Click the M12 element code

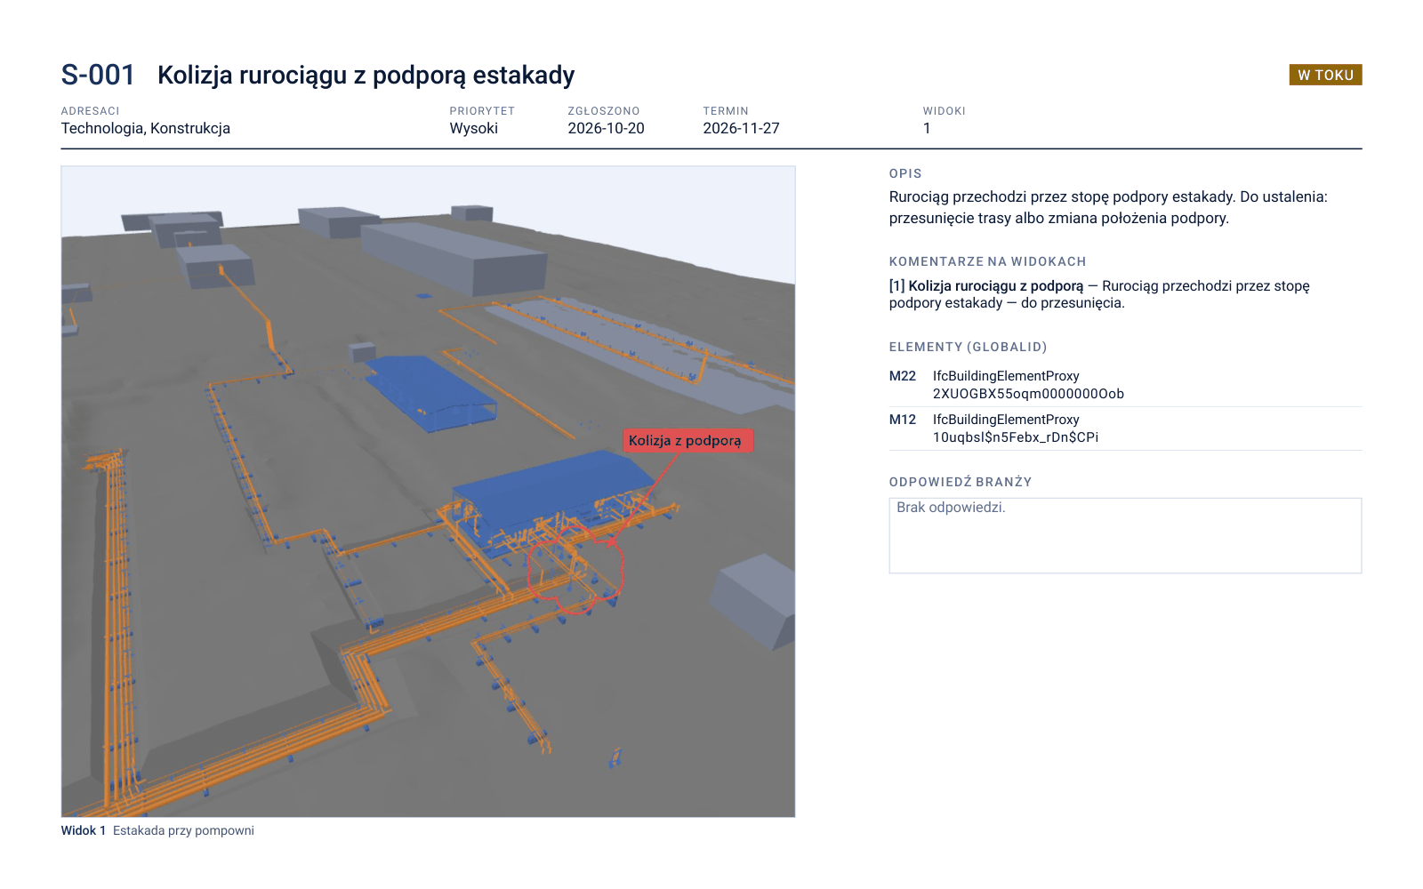[903, 420]
